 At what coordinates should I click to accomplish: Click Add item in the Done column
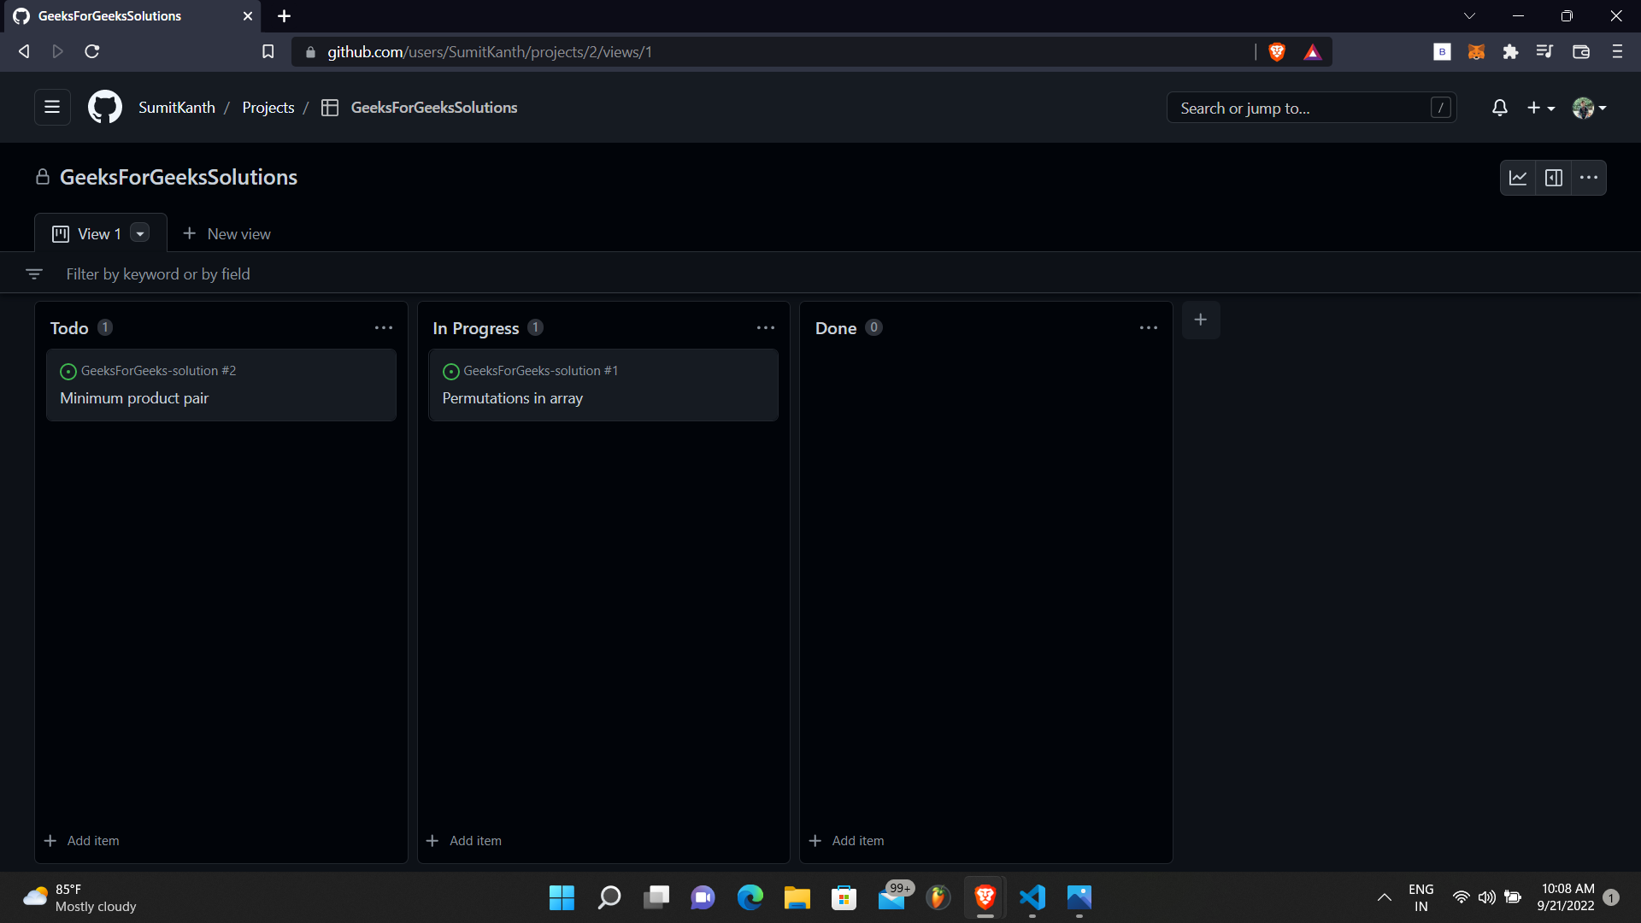tap(847, 841)
